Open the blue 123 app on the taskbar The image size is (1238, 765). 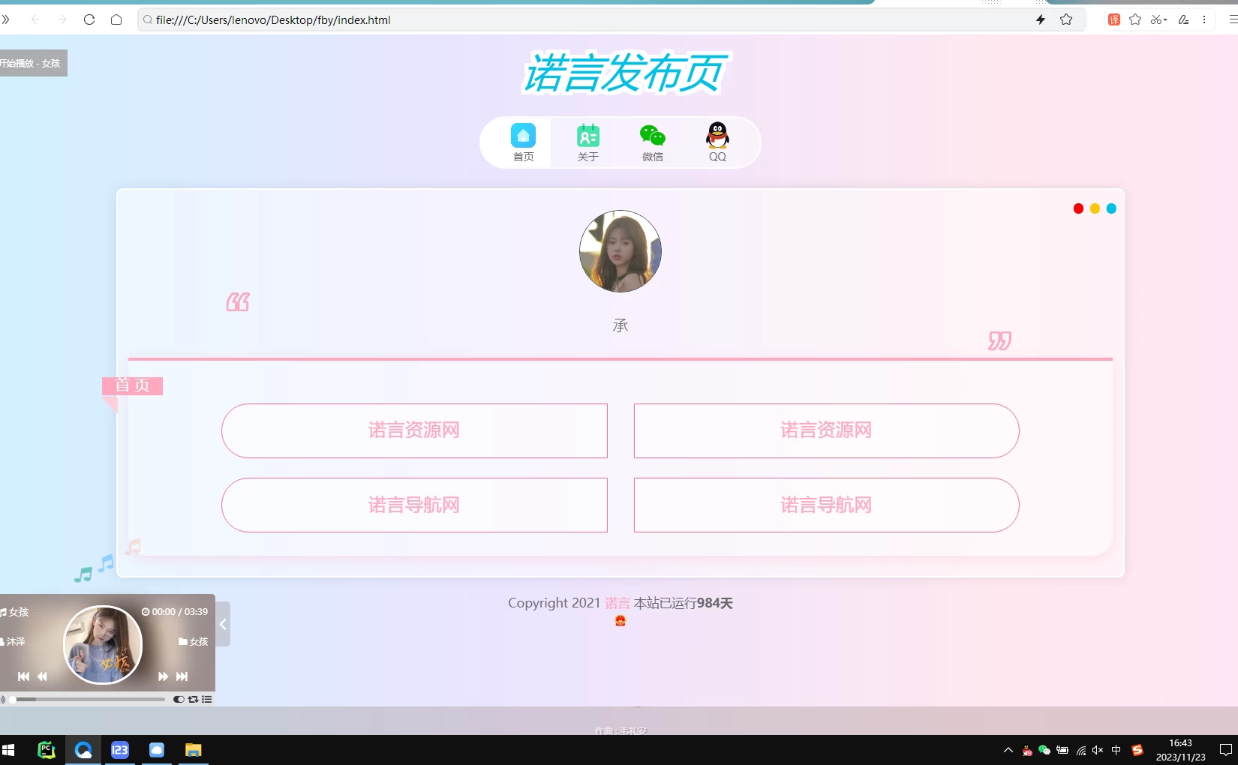(120, 750)
